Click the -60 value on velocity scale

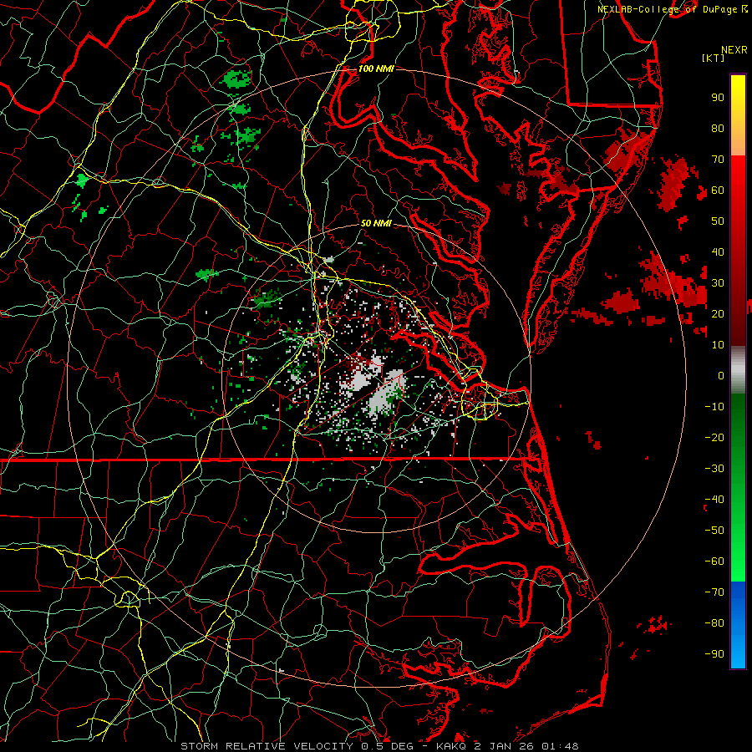714,561
